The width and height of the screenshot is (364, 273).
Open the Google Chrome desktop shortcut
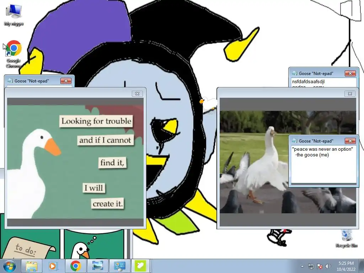[x=14, y=54]
